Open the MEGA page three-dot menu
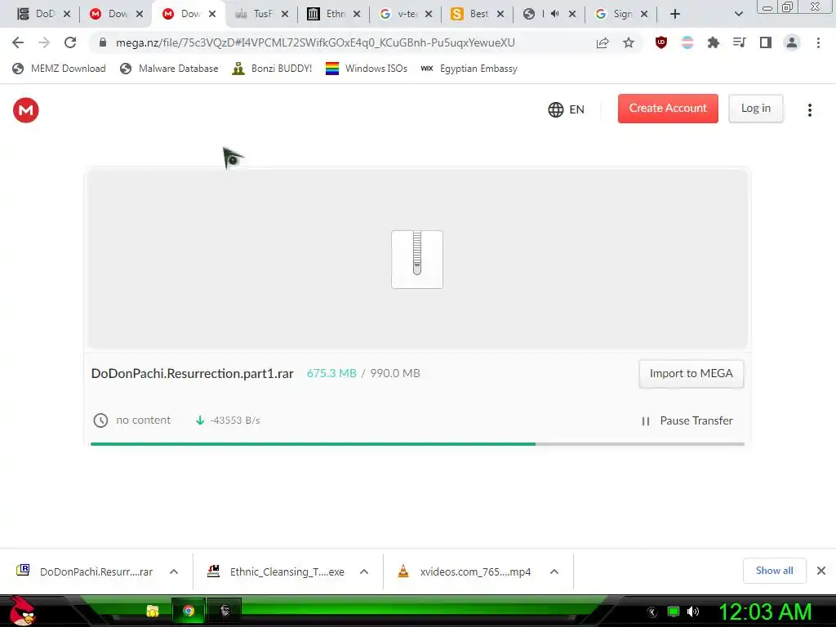Screen dimensions: 836x627 tap(809, 110)
